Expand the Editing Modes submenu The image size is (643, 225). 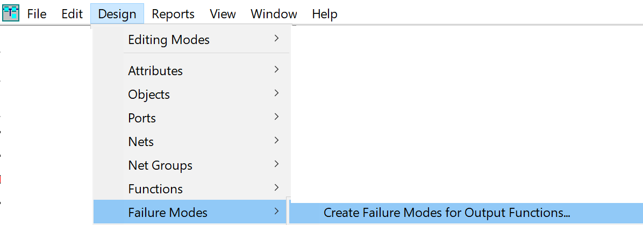click(192, 40)
